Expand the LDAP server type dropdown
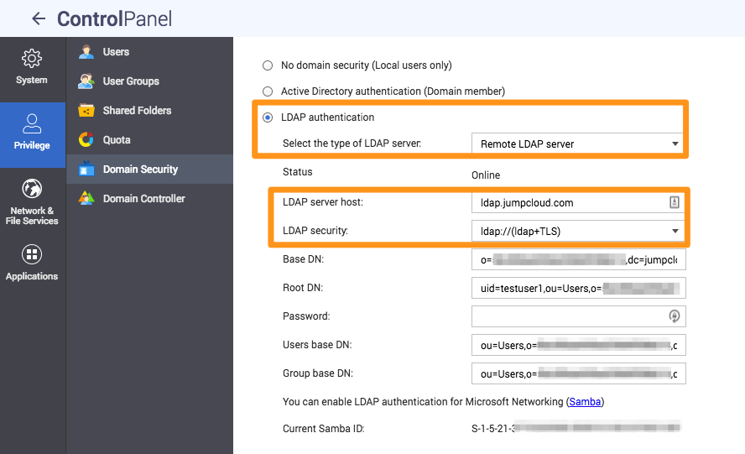 tap(578, 144)
